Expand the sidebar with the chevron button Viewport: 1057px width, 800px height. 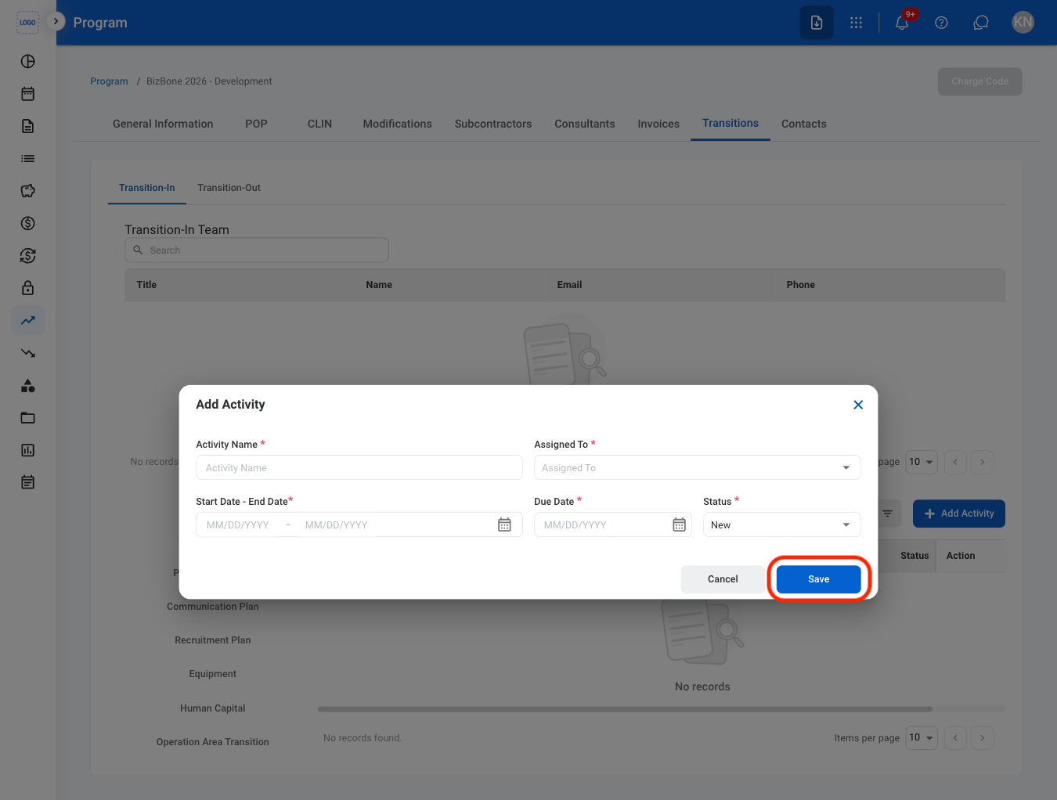pyautogui.click(x=56, y=21)
